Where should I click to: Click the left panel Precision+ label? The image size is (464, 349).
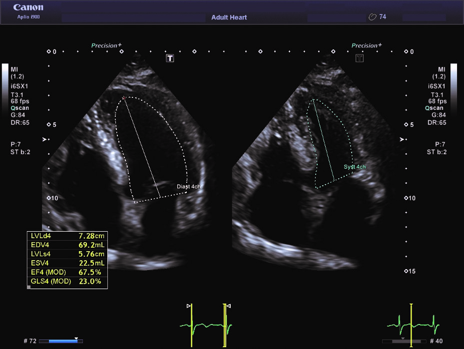pyautogui.click(x=106, y=45)
